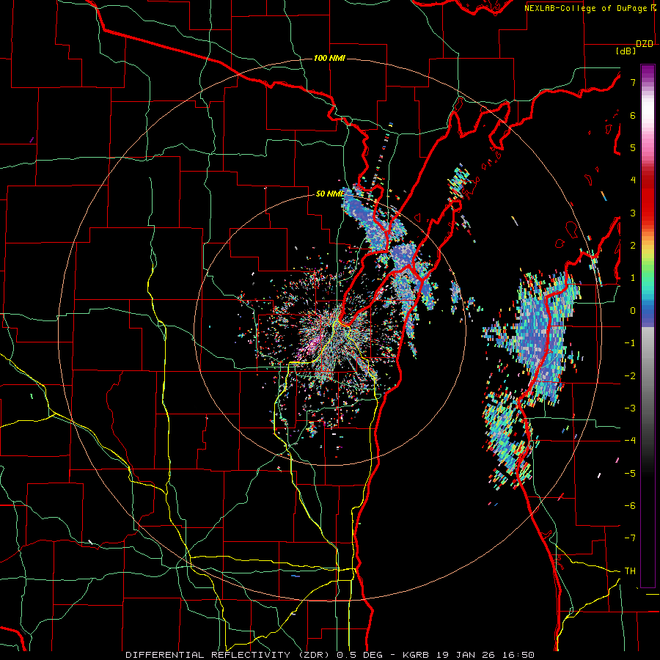The image size is (660, 660).
Task: Click the "5" value on the color scale
Action: point(633,147)
